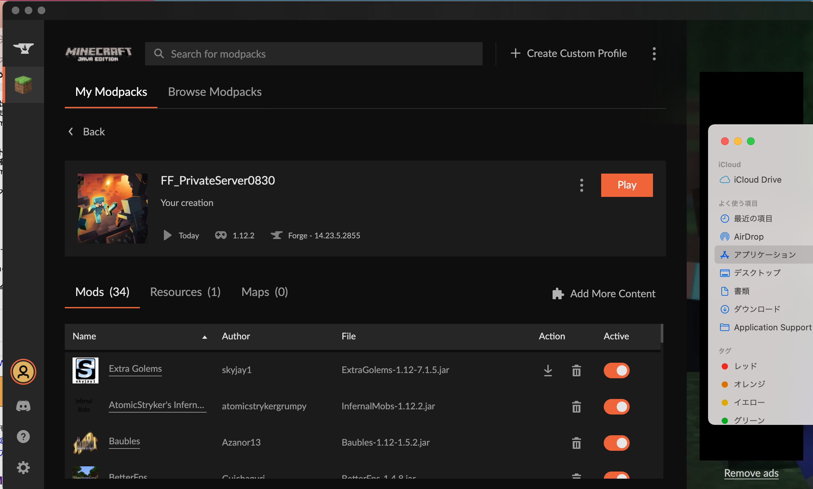Select the イエロー yellow tag in Finder
The image size is (813, 489).
743,402
